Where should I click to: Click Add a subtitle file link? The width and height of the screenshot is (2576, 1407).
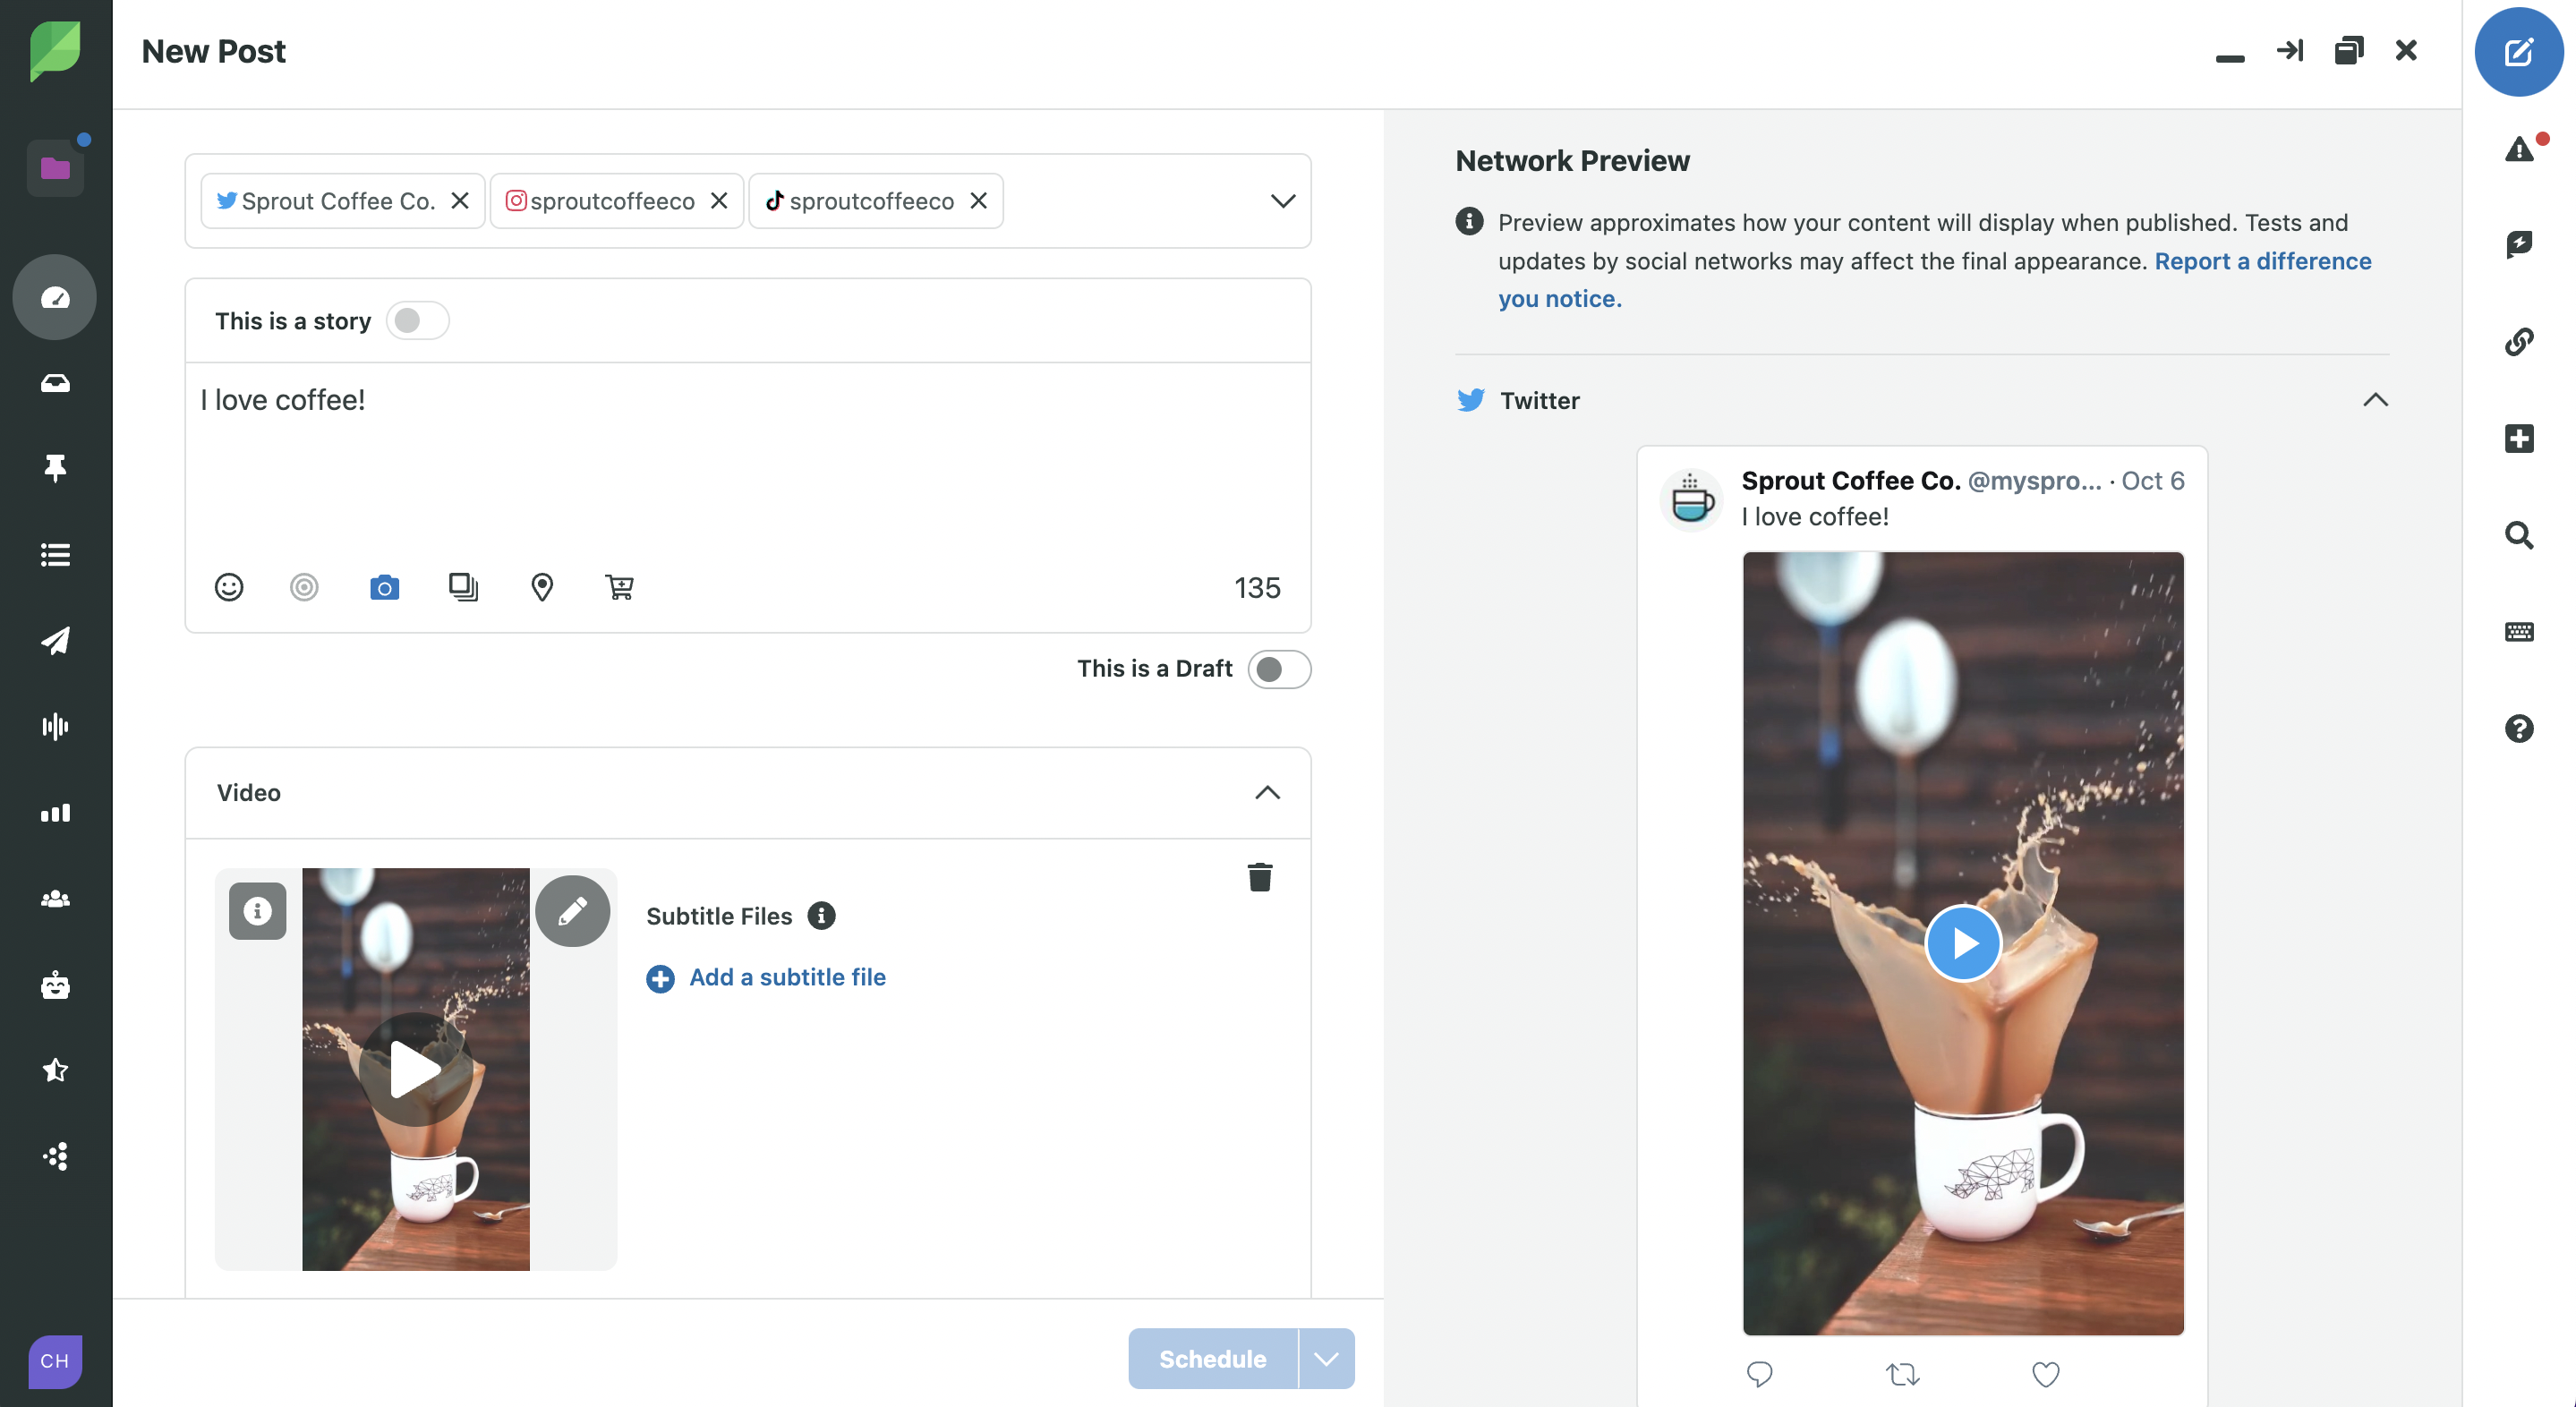[x=766, y=977]
